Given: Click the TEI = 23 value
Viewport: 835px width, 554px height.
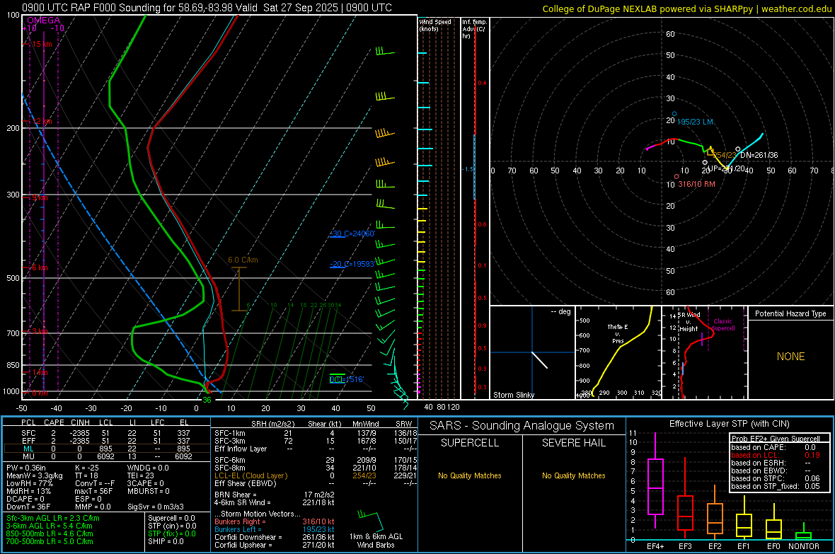Looking at the screenshot, I should tap(141, 475).
